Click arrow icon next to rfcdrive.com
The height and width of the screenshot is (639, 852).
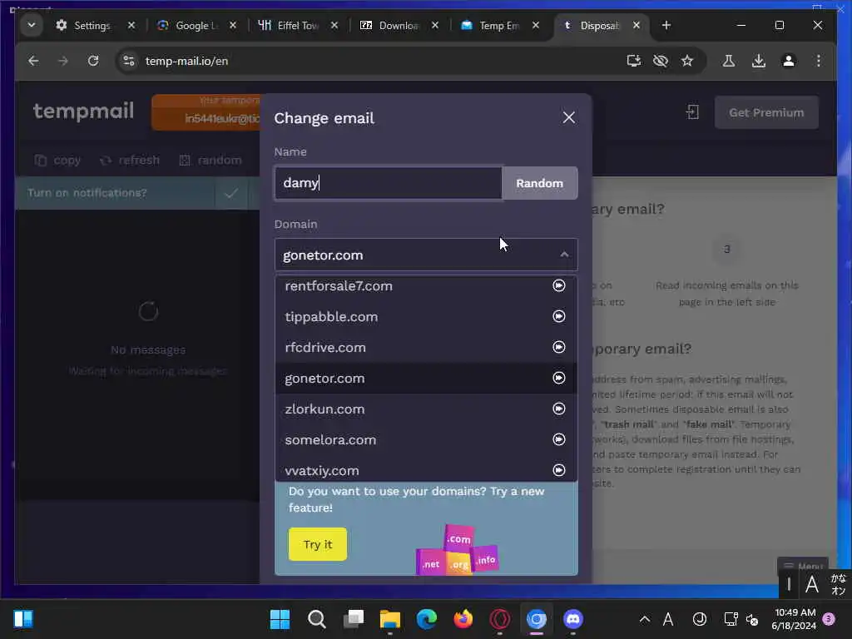pos(558,347)
